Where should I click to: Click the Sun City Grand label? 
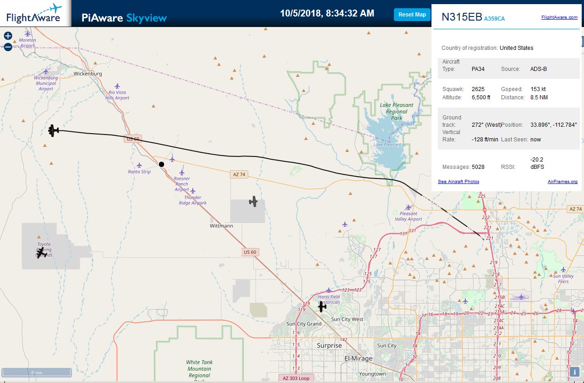pos(304,324)
